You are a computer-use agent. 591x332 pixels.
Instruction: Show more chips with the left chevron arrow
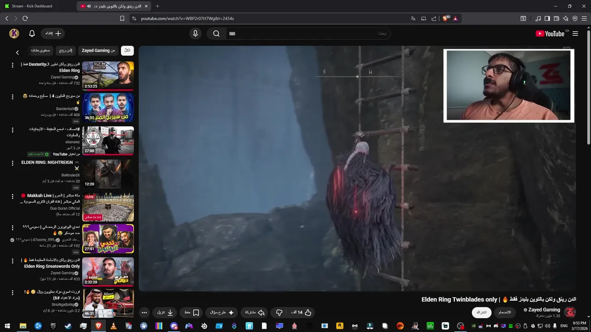click(x=18, y=53)
